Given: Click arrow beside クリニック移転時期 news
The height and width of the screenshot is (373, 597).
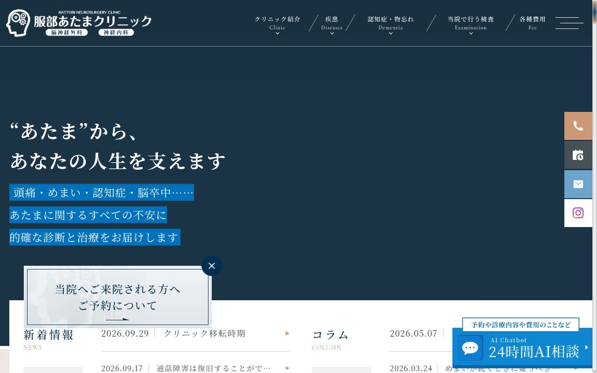Looking at the screenshot, I should [287, 333].
